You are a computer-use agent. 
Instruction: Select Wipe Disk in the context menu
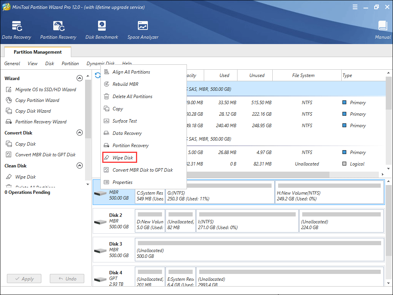coord(122,158)
